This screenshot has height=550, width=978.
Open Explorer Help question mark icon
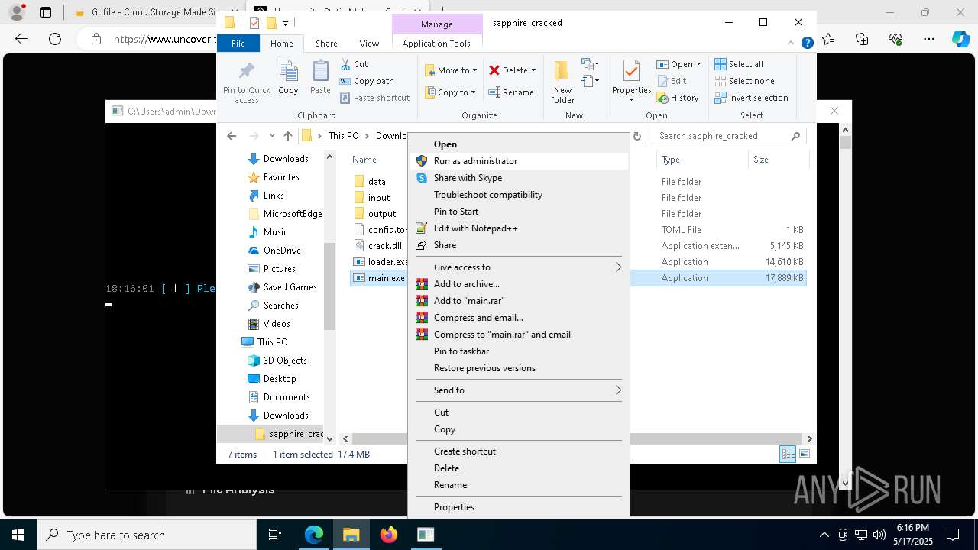(807, 44)
